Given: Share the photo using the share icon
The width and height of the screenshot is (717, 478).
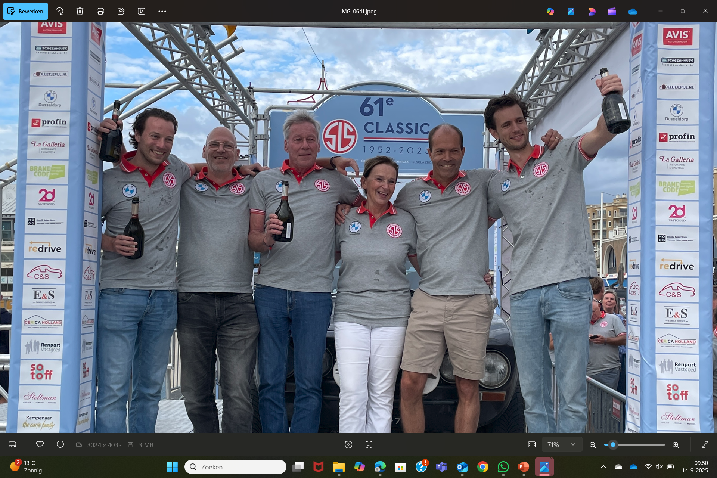Looking at the screenshot, I should (121, 11).
